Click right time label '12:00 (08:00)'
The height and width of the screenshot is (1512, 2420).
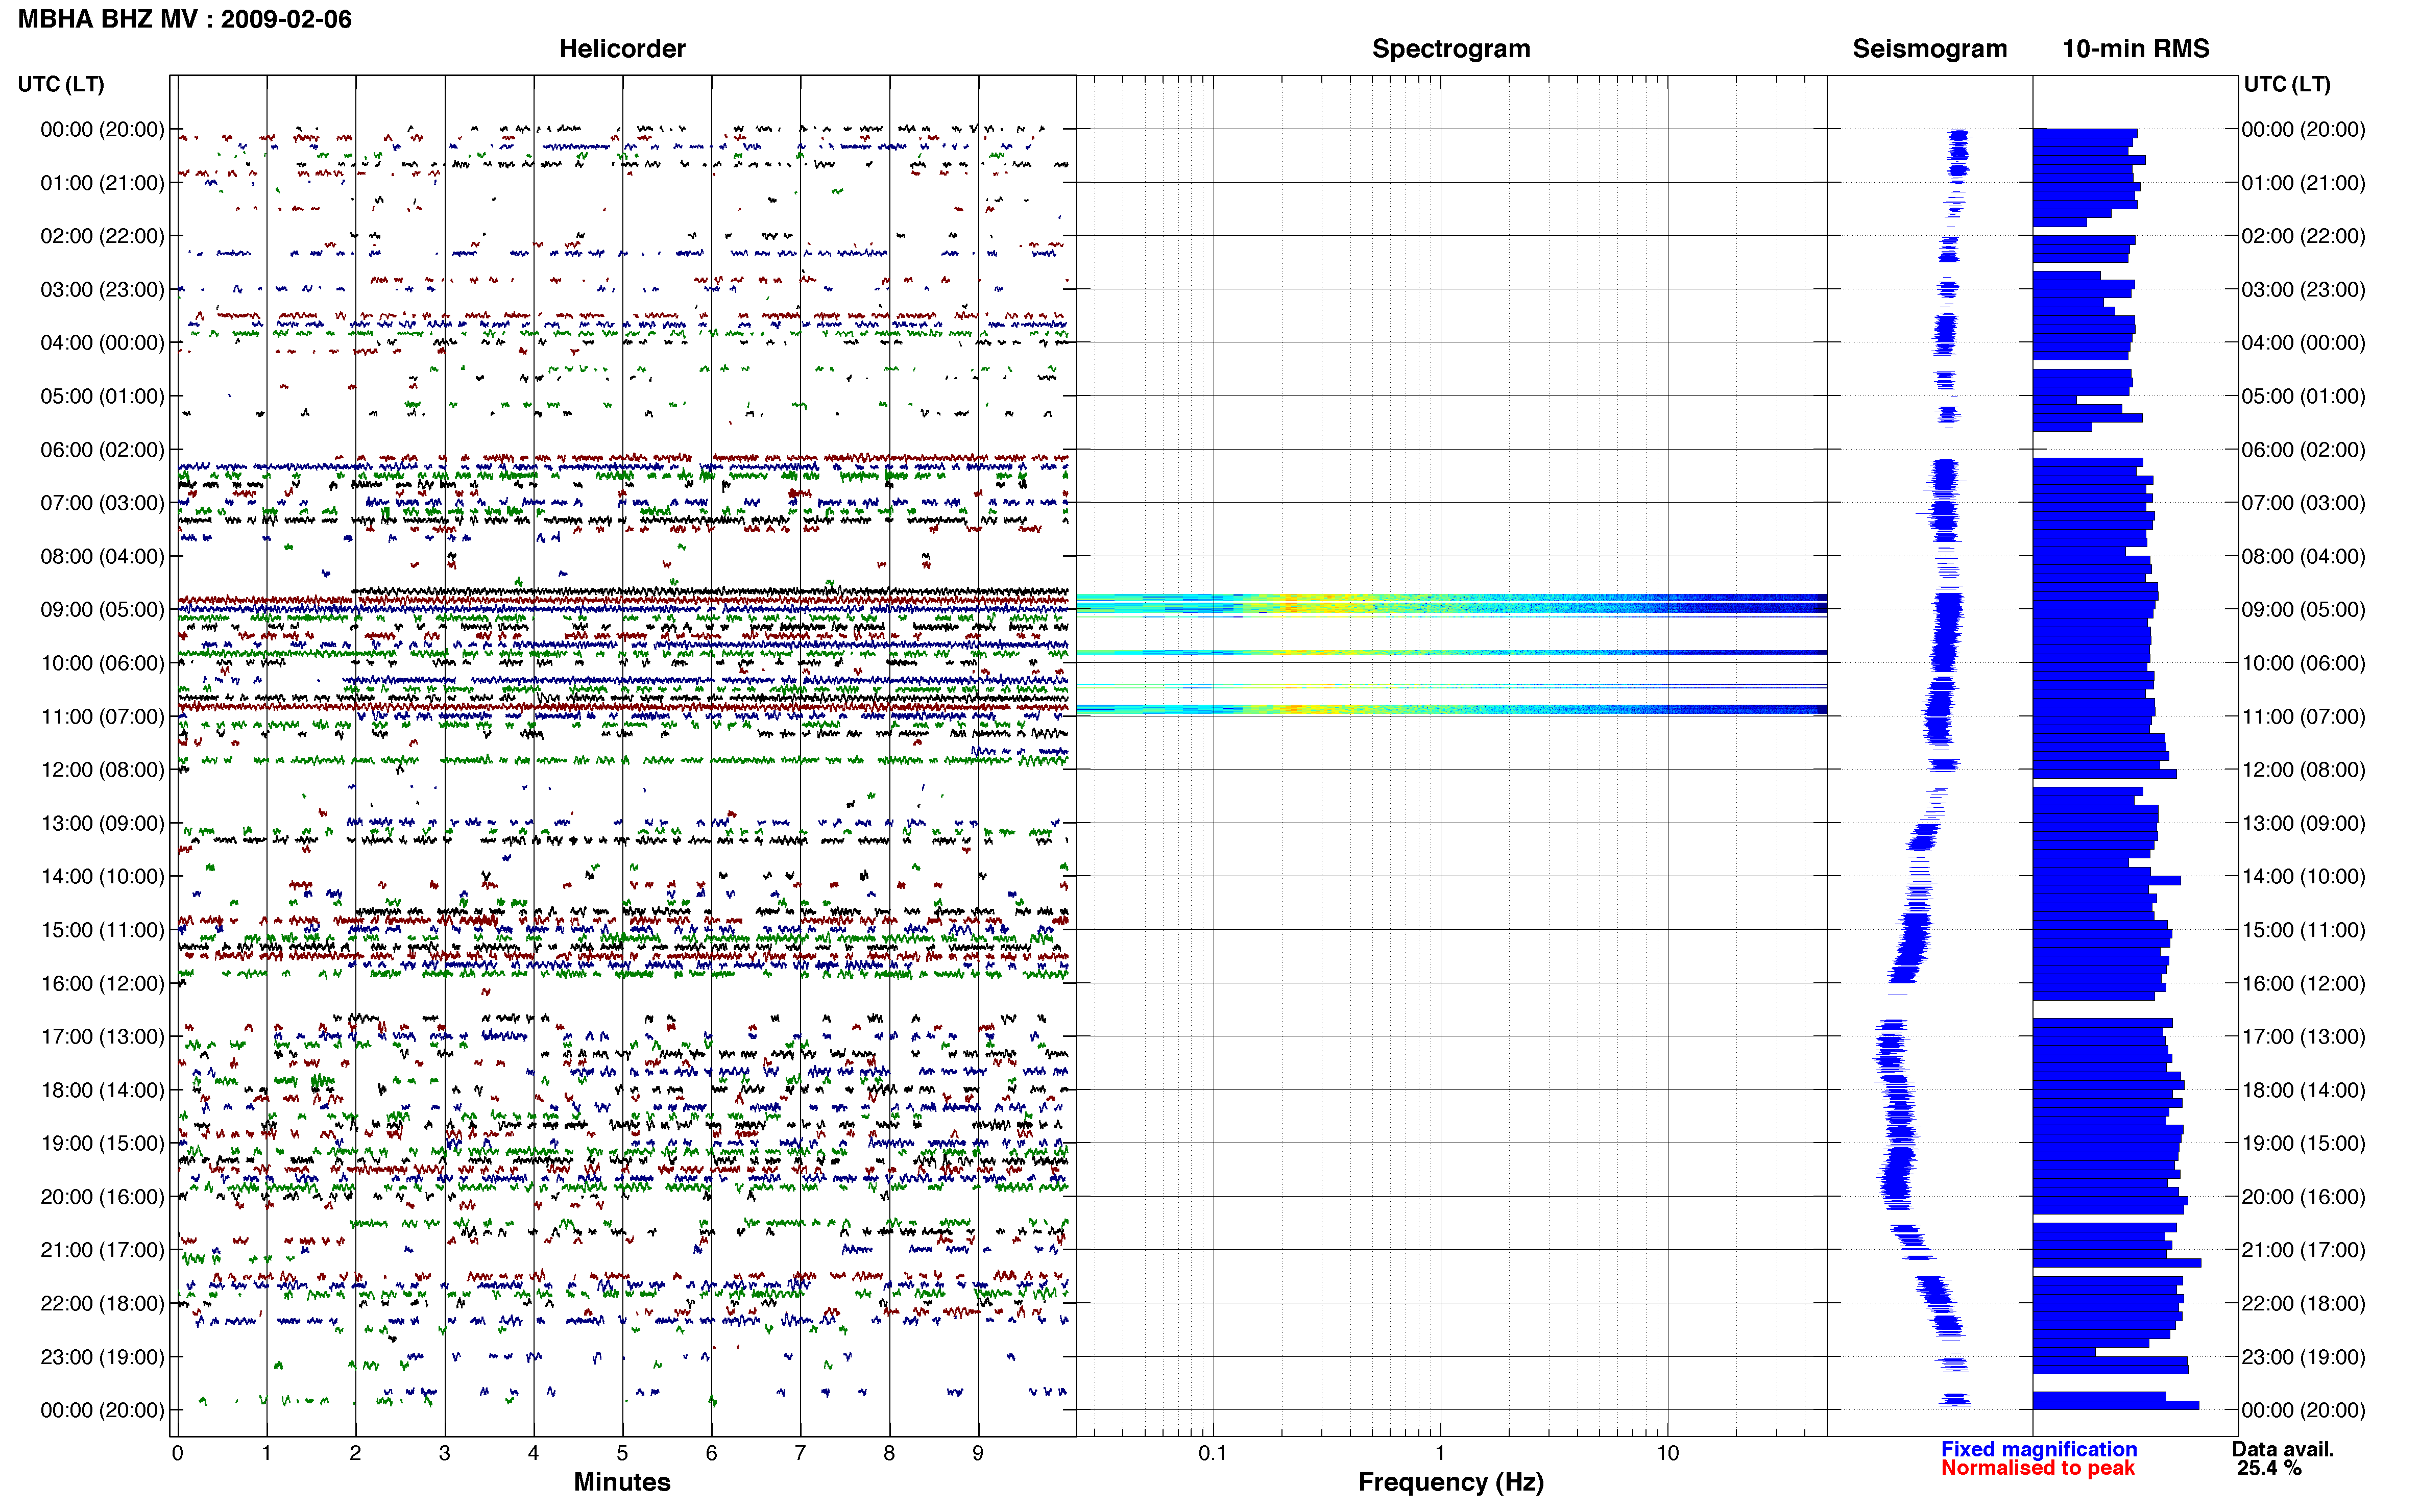click(x=2303, y=770)
